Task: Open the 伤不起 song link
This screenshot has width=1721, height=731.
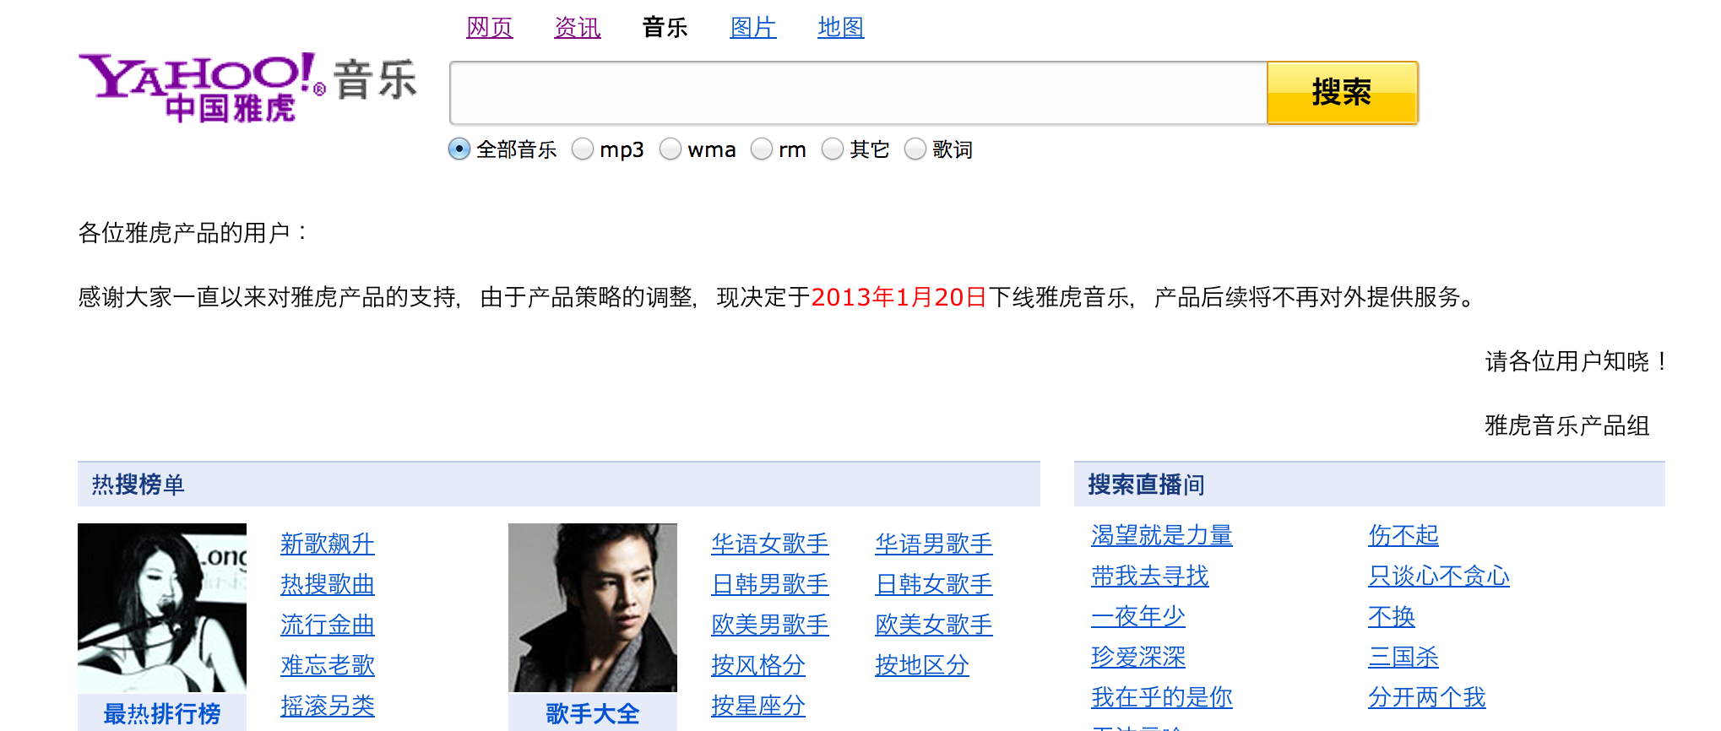Action: coord(1403,535)
